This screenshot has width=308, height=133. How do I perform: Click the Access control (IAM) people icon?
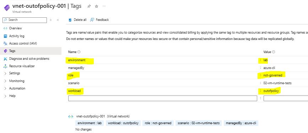click(x=5, y=44)
